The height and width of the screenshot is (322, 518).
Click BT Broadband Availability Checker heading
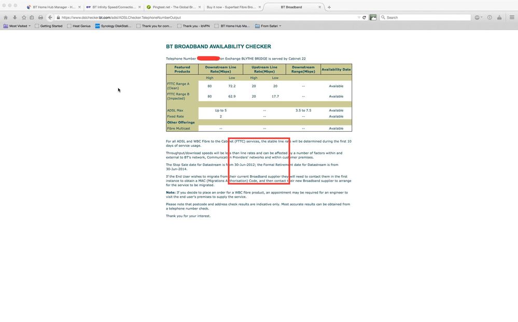pyautogui.click(x=218, y=47)
